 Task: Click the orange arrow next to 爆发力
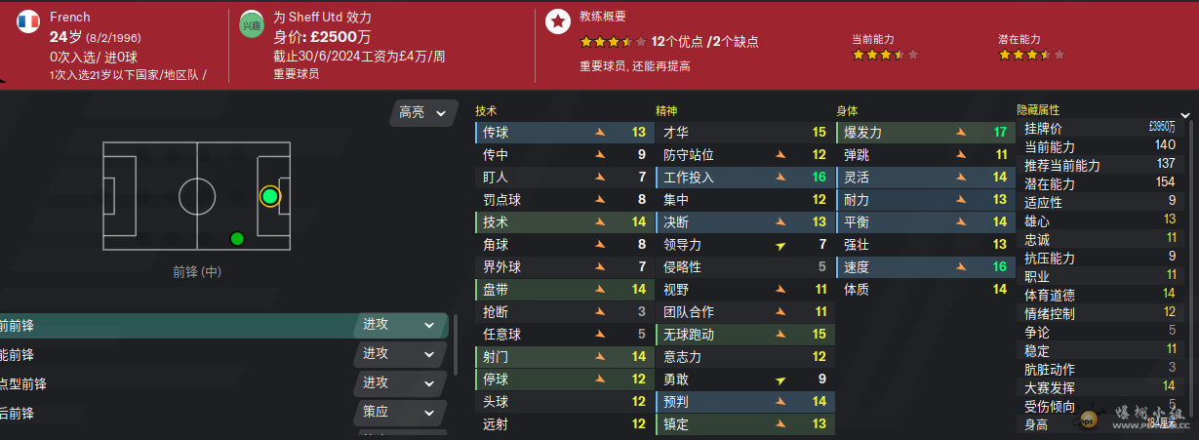pyautogui.click(x=961, y=132)
